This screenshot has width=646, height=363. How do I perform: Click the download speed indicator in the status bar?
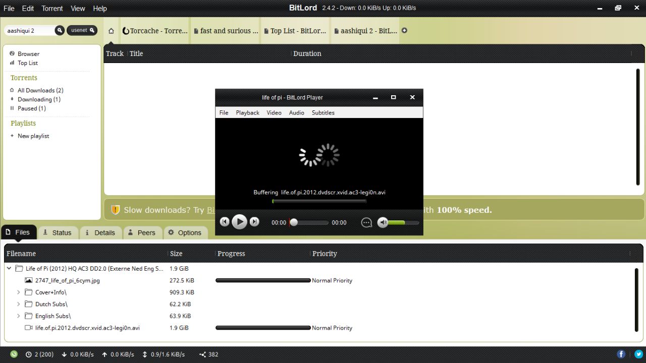click(x=78, y=354)
